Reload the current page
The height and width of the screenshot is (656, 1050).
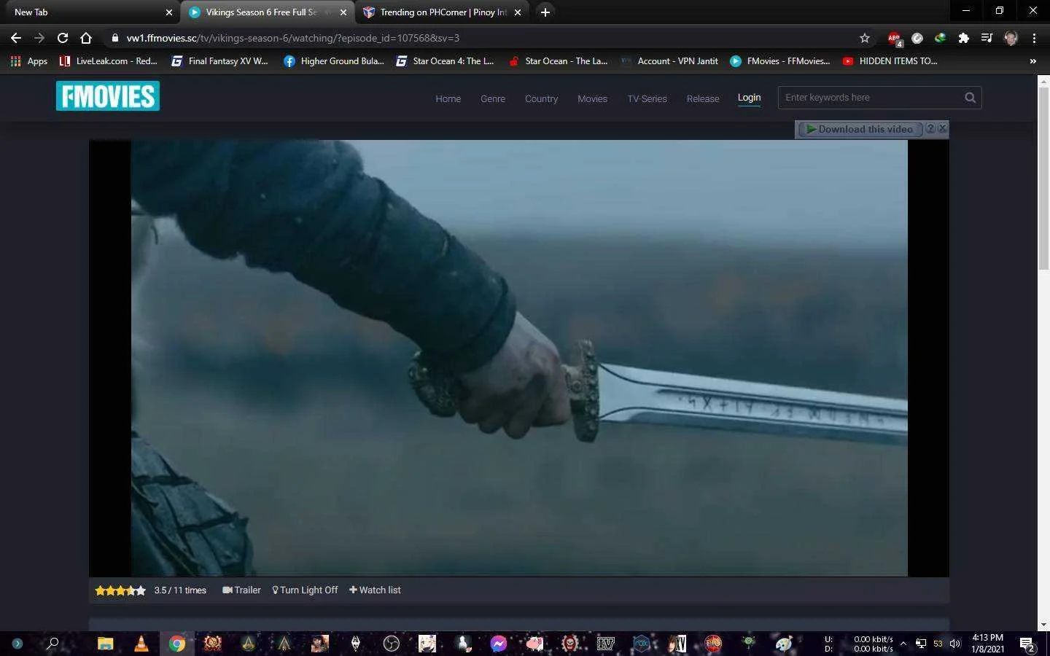63,38
